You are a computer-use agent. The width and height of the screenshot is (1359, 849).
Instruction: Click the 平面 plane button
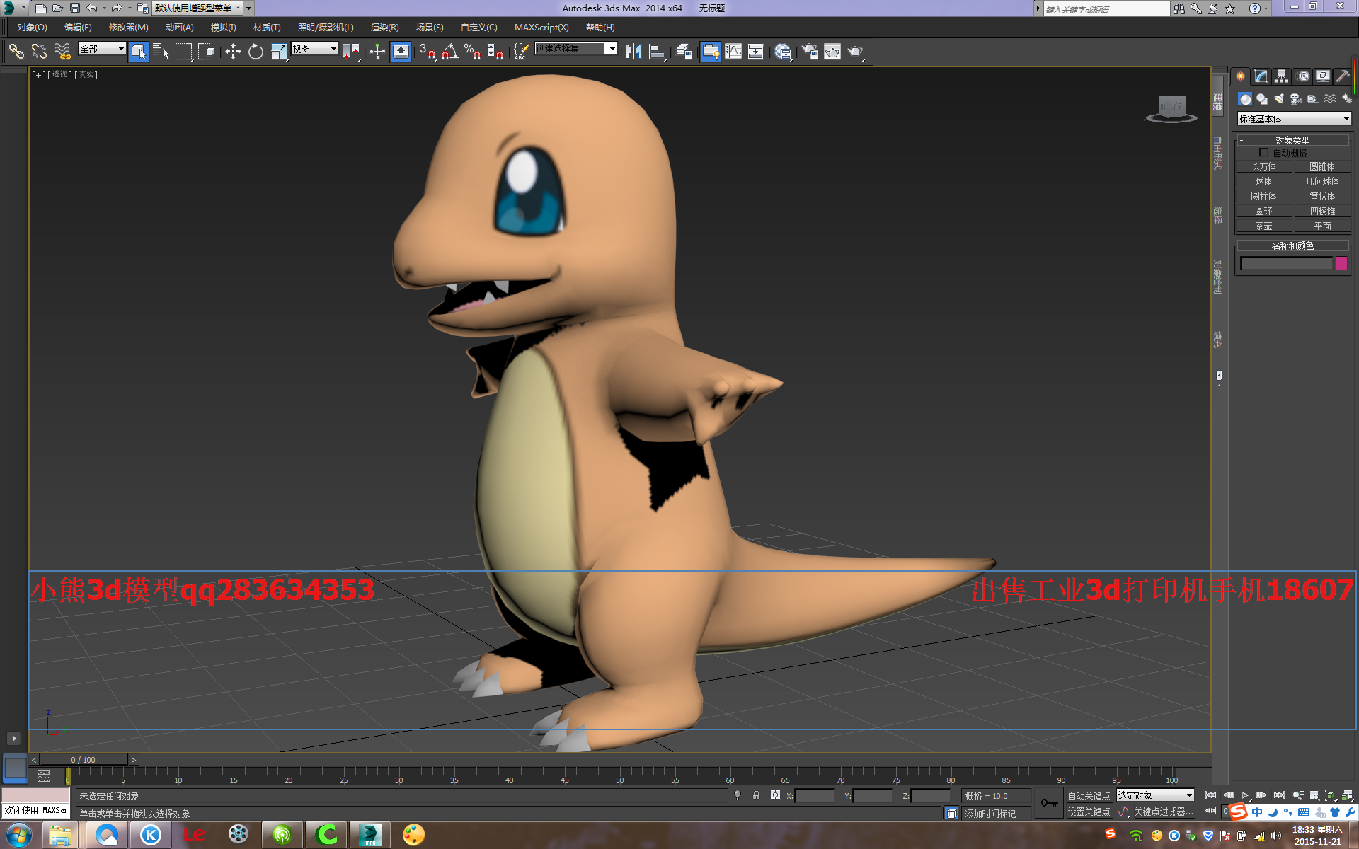[1322, 226]
